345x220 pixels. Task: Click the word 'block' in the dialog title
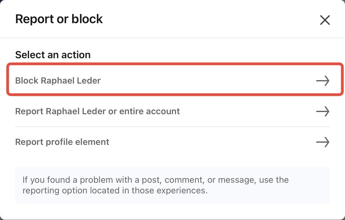(87, 19)
